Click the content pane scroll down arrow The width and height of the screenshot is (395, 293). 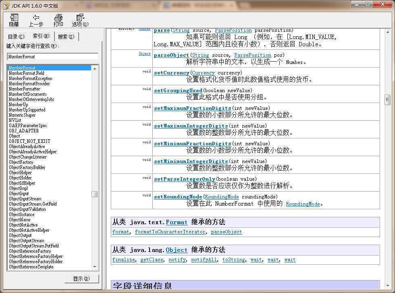pos(388,286)
